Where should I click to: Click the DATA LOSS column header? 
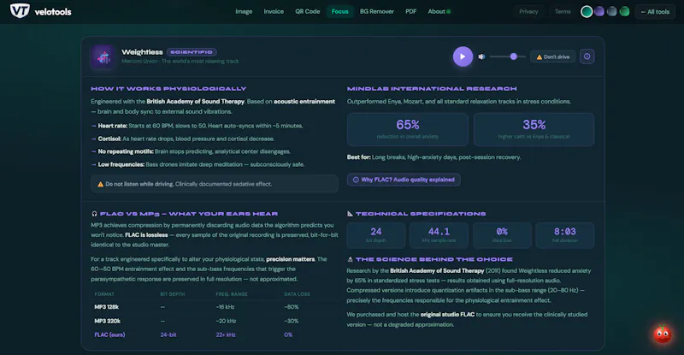(297, 294)
